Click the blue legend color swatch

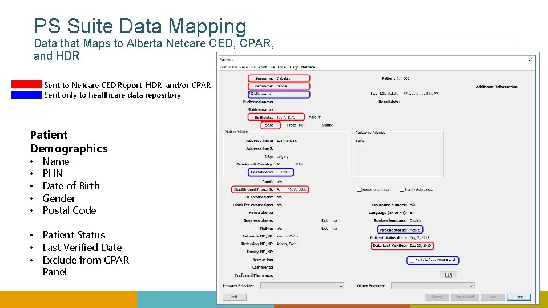tap(27, 95)
